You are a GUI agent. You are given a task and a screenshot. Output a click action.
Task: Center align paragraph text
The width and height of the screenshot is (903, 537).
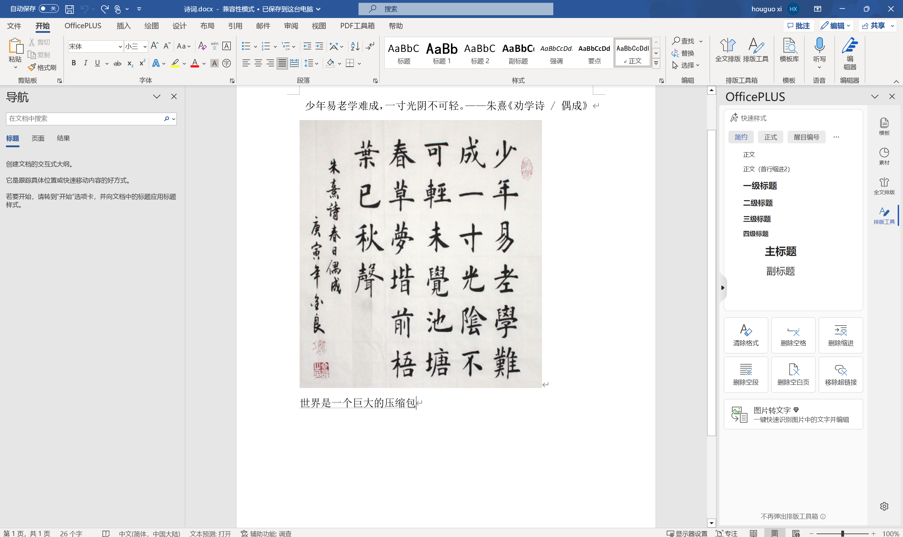point(258,63)
